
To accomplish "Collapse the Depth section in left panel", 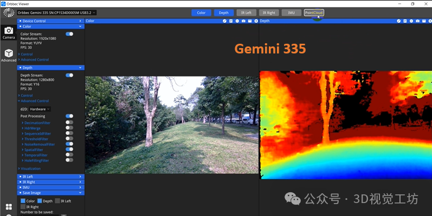I will click(51, 67).
